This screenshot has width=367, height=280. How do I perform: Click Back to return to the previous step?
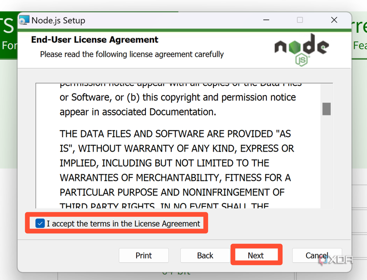click(x=205, y=255)
